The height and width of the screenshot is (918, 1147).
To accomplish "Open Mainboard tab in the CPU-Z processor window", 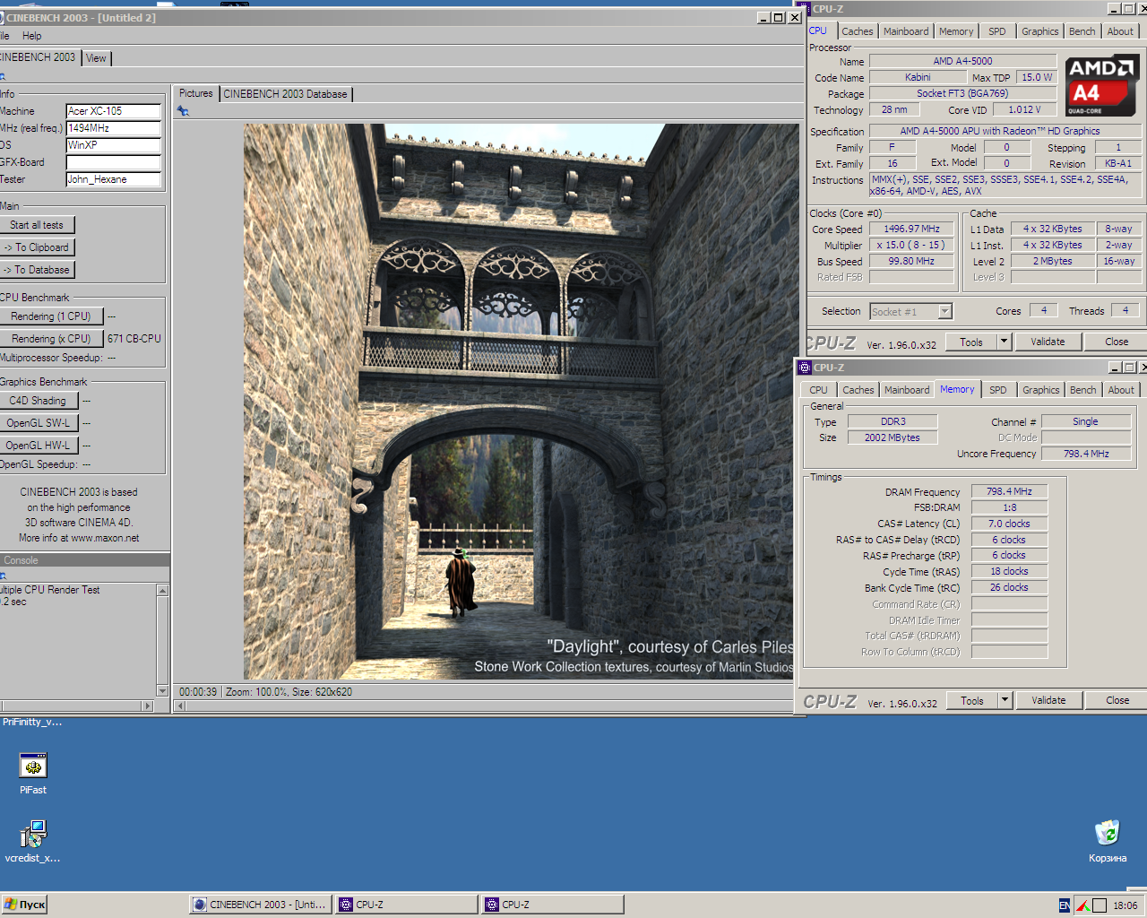I will [906, 31].
